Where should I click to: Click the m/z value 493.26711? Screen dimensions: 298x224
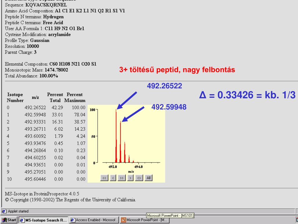coord(35,129)
